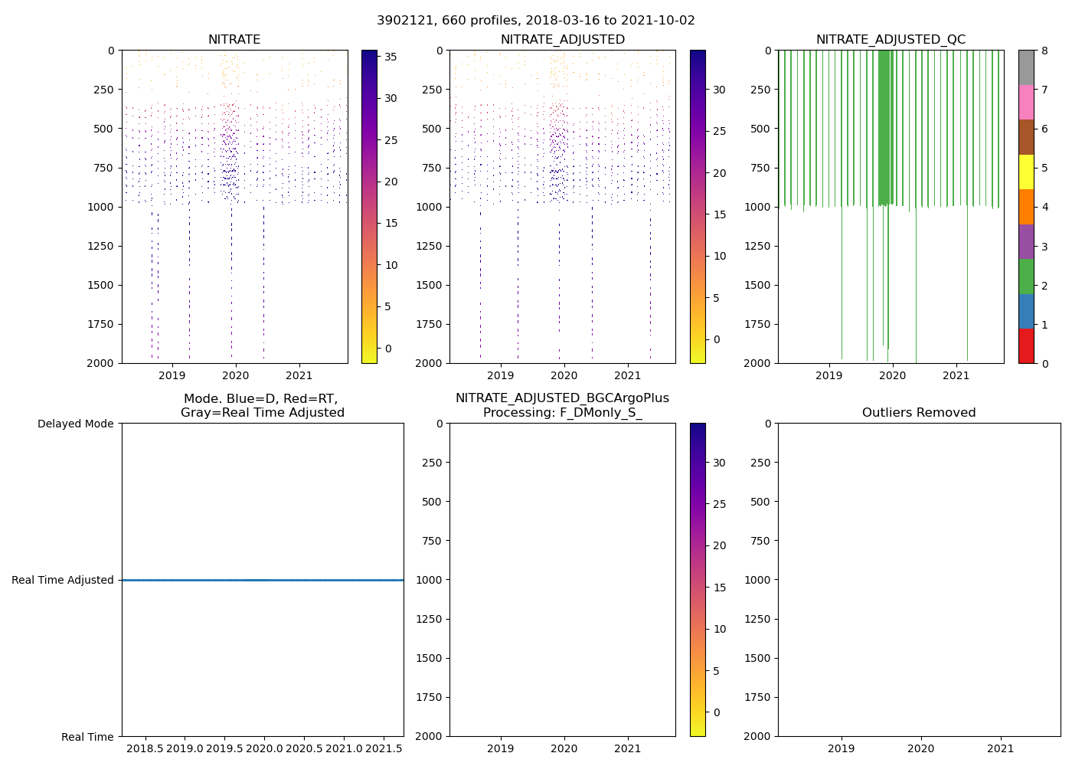Select the orange segment in QC colorbar
Screen dimensions: 1072x766
[x=1026, y=207]
